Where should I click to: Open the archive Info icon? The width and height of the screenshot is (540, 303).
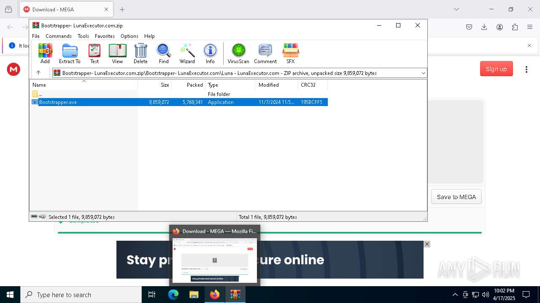(x=210, y=53)
